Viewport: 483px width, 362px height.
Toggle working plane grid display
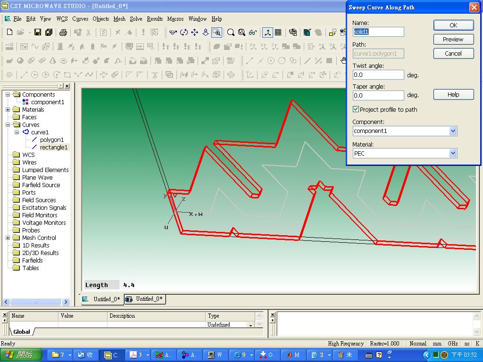278,33
